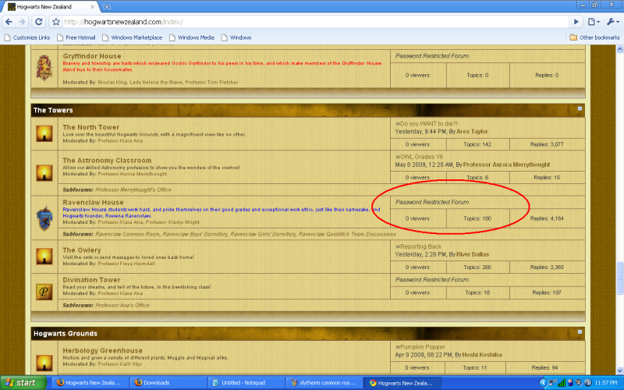The width and height of the screenshot is (624, 390).
Task: Open the page control menu icon
Action: (x=594, y=22)
